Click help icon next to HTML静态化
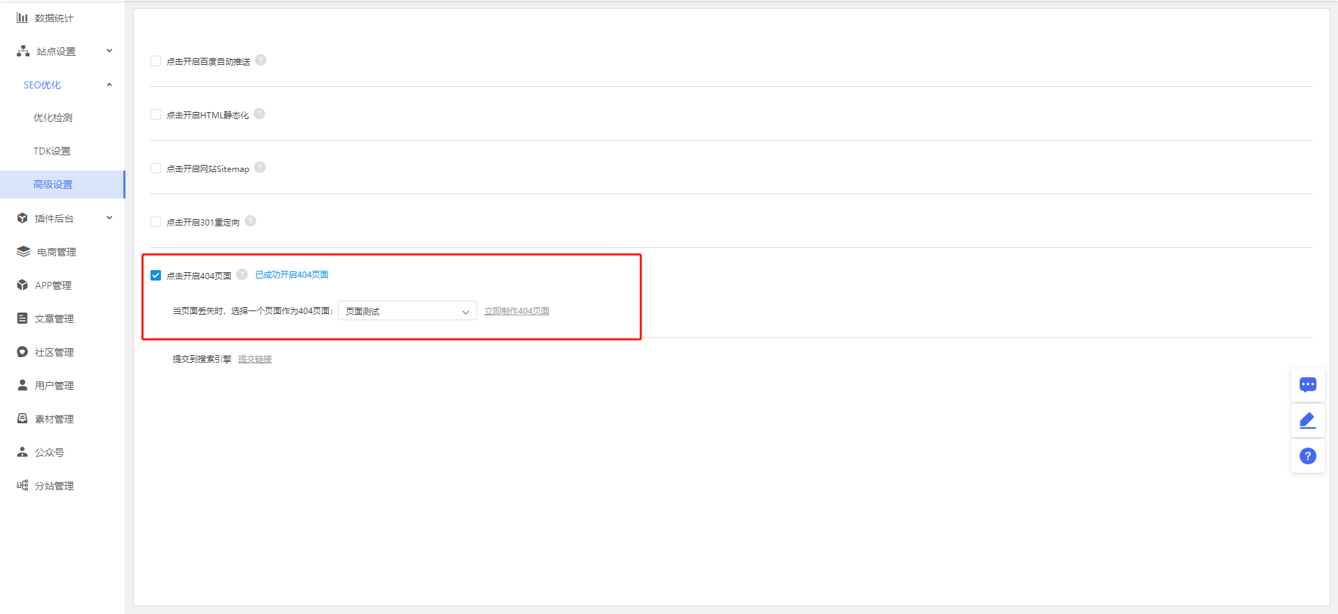Image resolution: width=1338 pixels, height=614 pixels. [259, 114]
